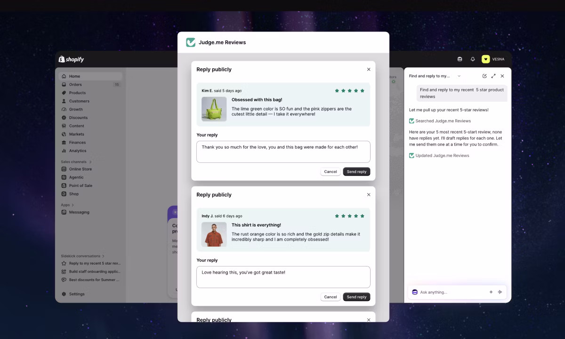This screenshot has width=565, height=339.
Task: Click the Messaging app icon
Action: [x=64, y=212]
